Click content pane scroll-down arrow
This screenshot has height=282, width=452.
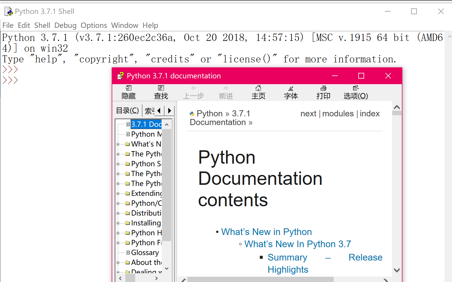[397, 270]
